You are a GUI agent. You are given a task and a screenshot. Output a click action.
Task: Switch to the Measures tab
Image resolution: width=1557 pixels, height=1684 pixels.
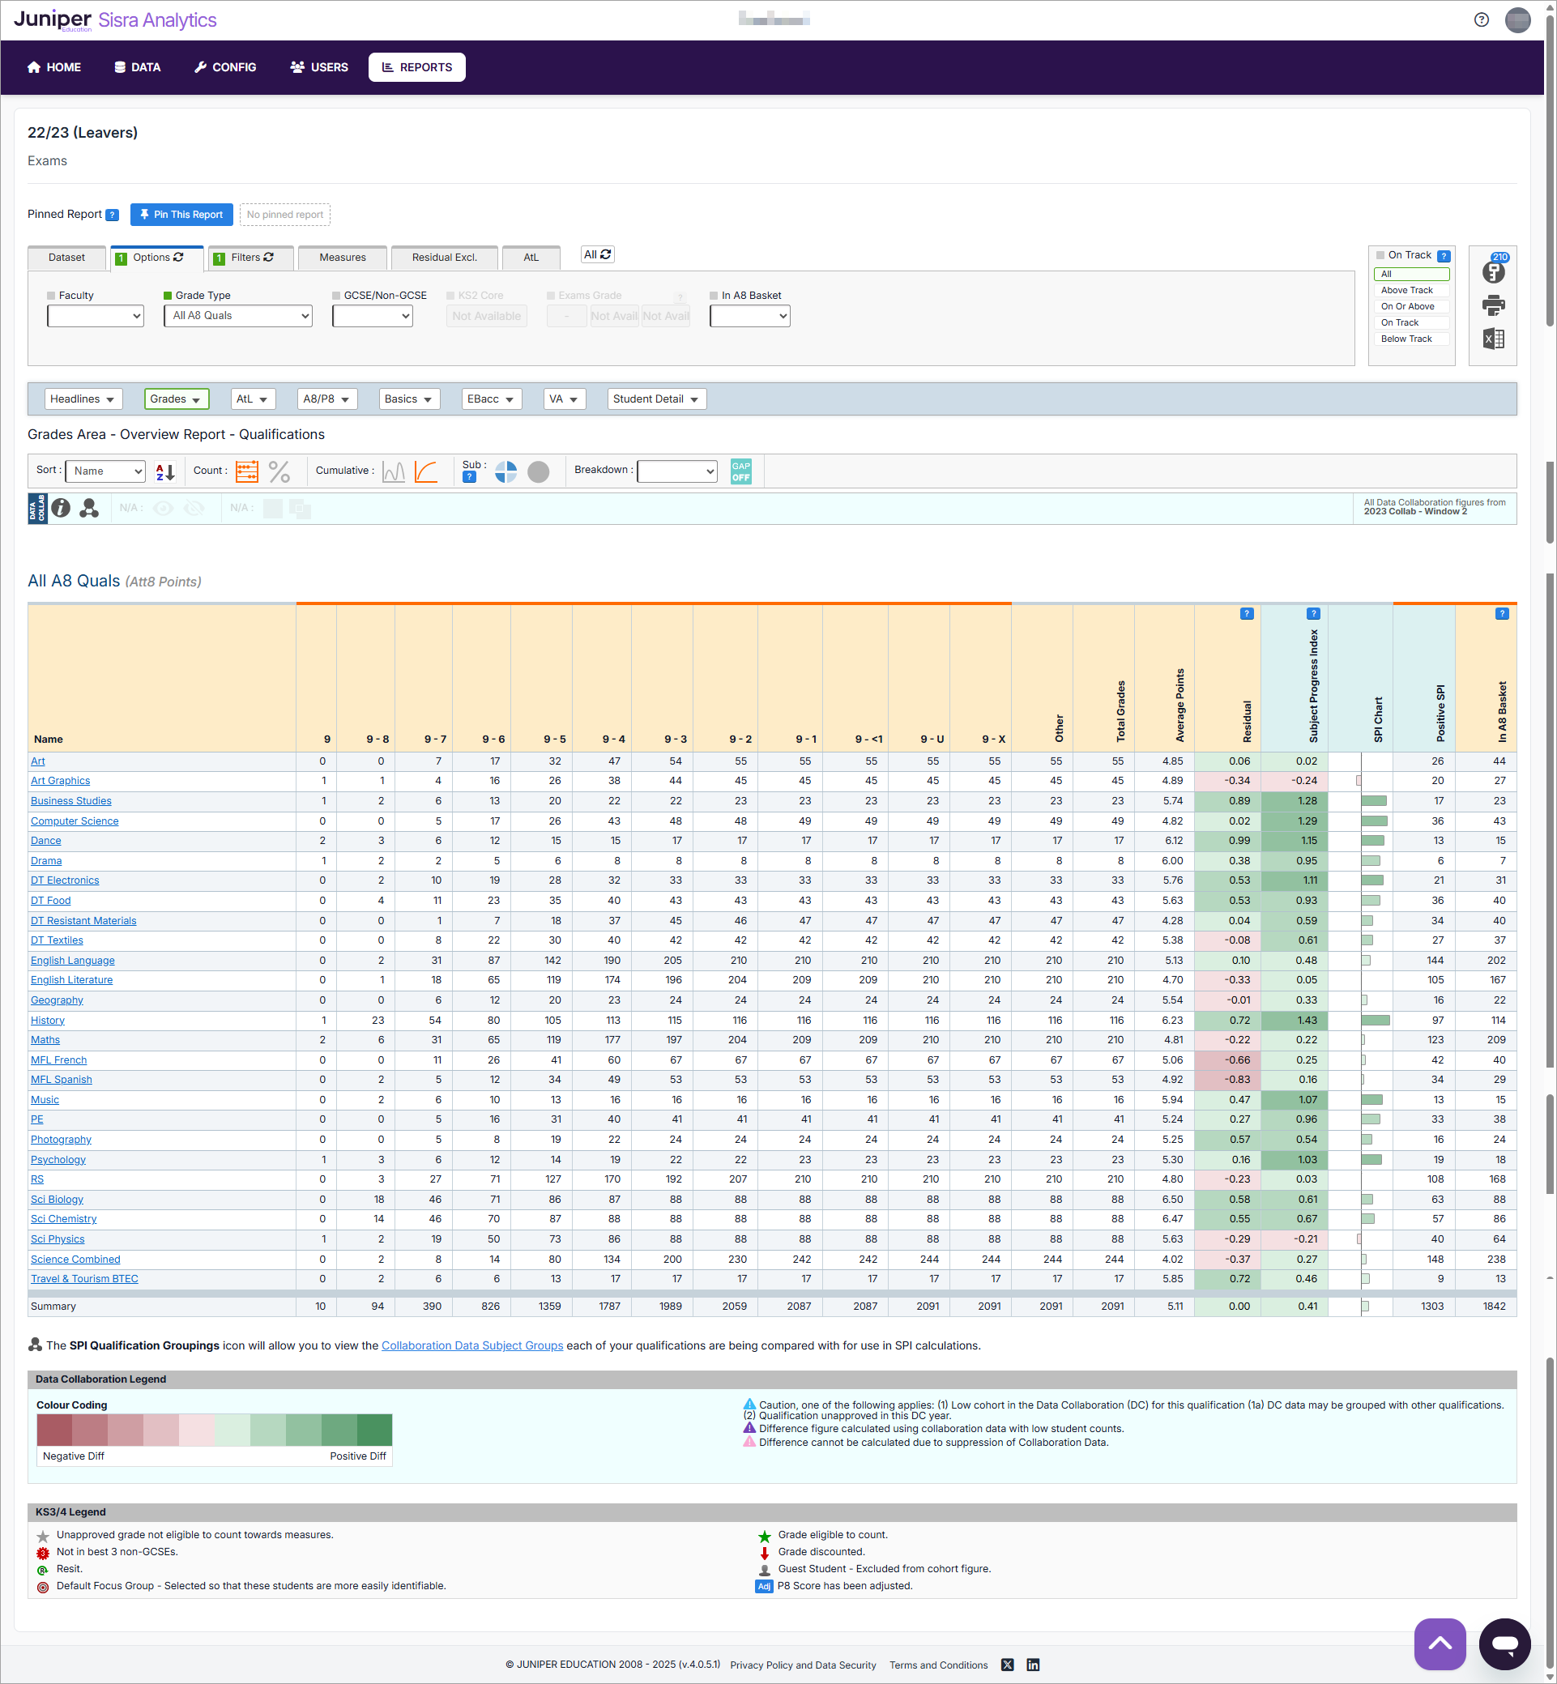342,258
